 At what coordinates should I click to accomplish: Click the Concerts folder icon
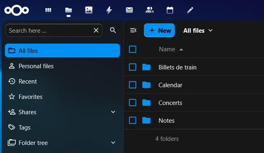[146, 103]
